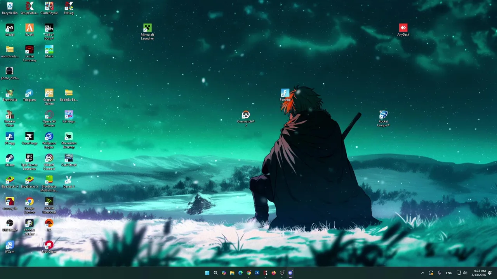Select the Fortnite desktop shortcut
The height and width of the screenshot is (279, 497).
coord(285,95)
